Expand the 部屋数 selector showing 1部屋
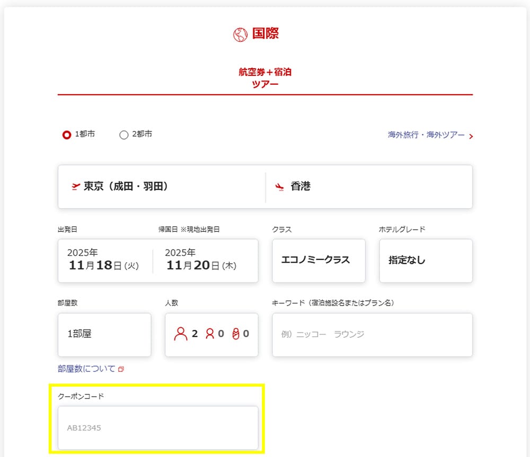Screen dimensions: 530x457 104,334
